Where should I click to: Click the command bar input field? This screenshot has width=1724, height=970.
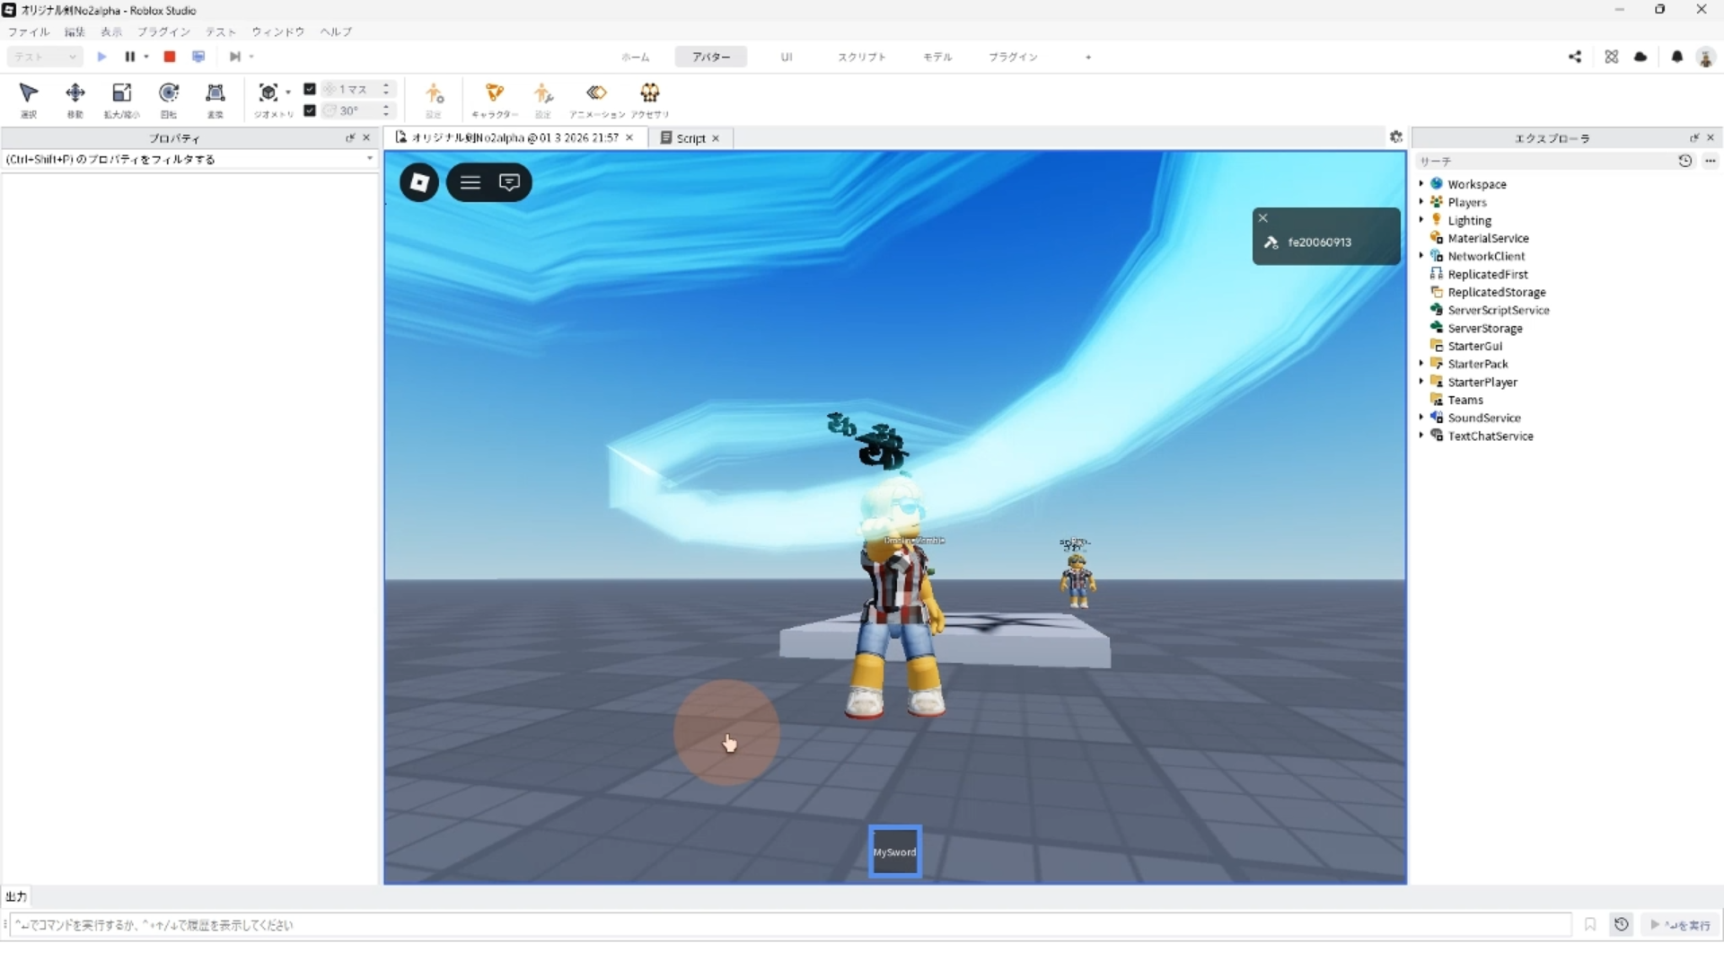(x=790, y=924)
